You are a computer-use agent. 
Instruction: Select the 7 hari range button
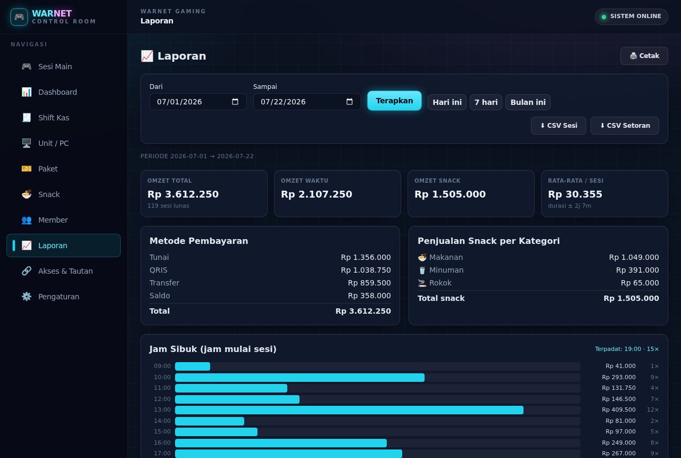click(486, 102)
